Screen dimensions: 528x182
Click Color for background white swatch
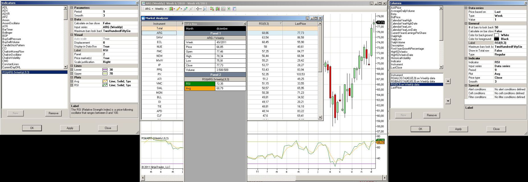(497, 35)
